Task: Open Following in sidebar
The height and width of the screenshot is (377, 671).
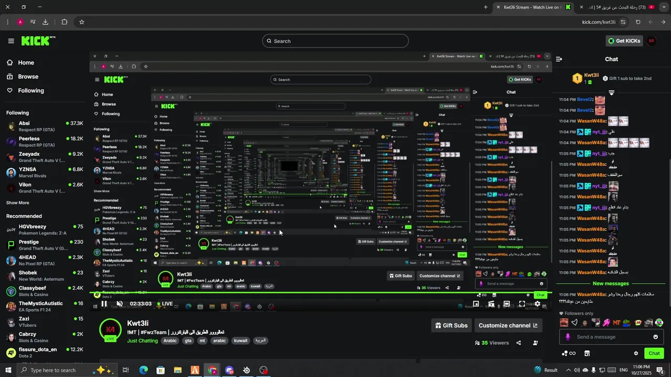Action: pyautogui.click(x=31, y=91)
